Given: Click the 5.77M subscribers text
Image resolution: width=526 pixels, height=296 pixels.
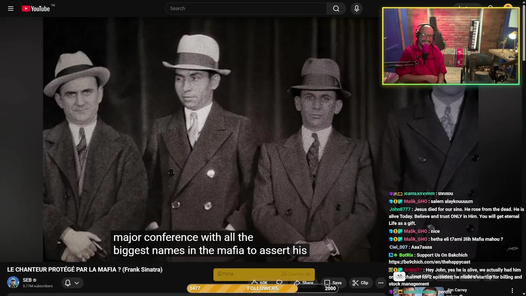Looking at the screenshot, I should tap(38, 286).
